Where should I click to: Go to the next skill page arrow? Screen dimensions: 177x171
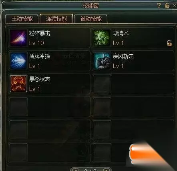point(107,170)
